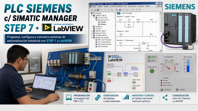
Task: Click the REPORTE document icon
Action: pos(177,90)
